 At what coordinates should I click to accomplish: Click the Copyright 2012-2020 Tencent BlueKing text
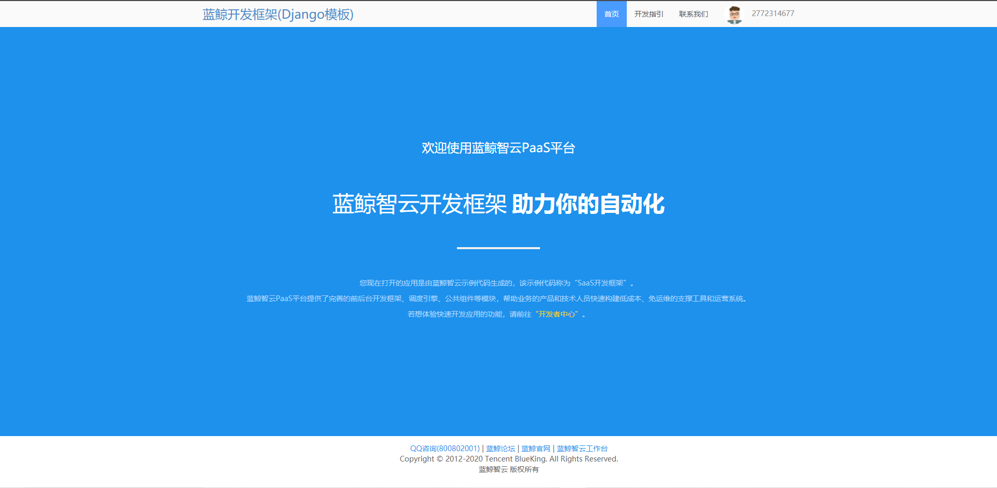(x=509, y=459)
